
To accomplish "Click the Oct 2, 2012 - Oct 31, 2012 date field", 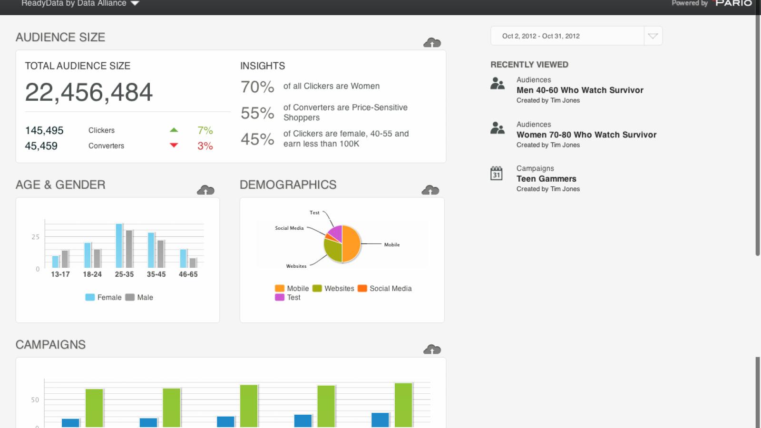I will (567, 36).
